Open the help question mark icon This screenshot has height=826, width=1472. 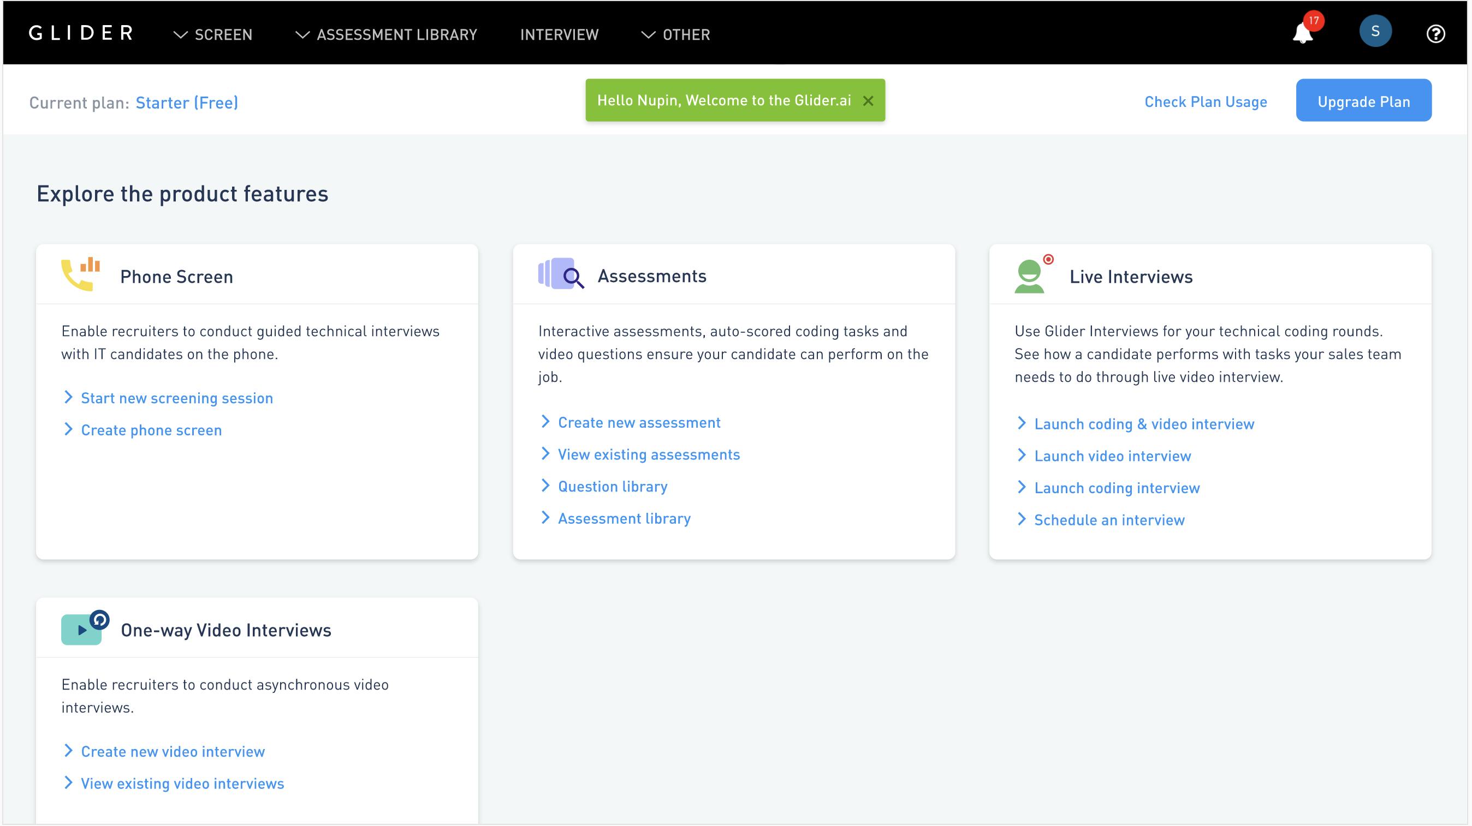(x=1435, y=34)
